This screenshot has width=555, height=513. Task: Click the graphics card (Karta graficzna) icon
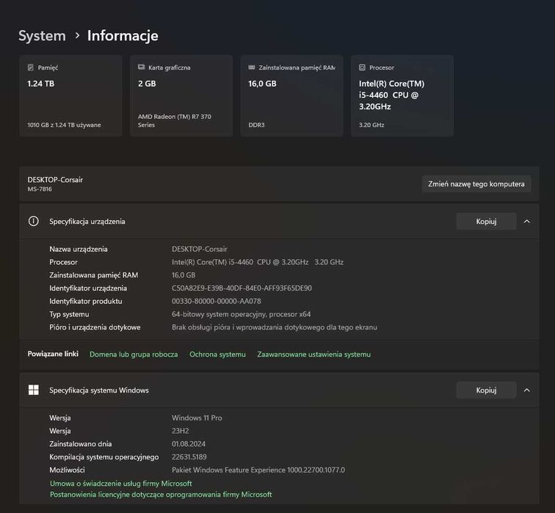pyautogui.click(x=141, y=68)
